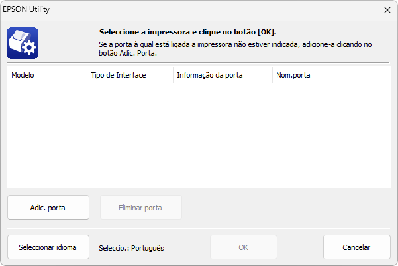Screen dimensions: 398x266
Task: Sort by the Modelo column header
Action: 47,75
